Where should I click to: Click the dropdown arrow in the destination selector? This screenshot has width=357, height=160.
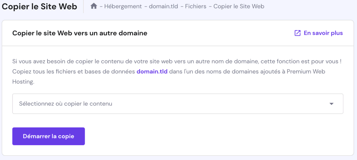pos(332,104)
